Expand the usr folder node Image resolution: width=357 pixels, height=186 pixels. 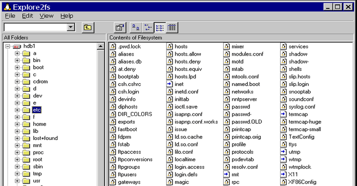17,181
